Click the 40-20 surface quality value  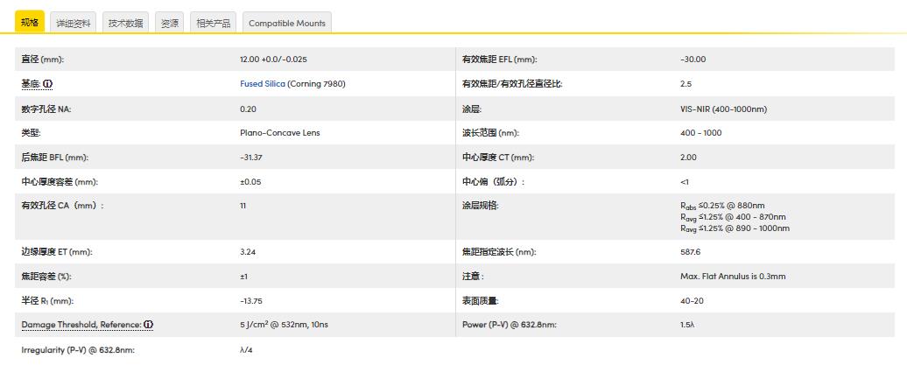(x=692, y=300)
